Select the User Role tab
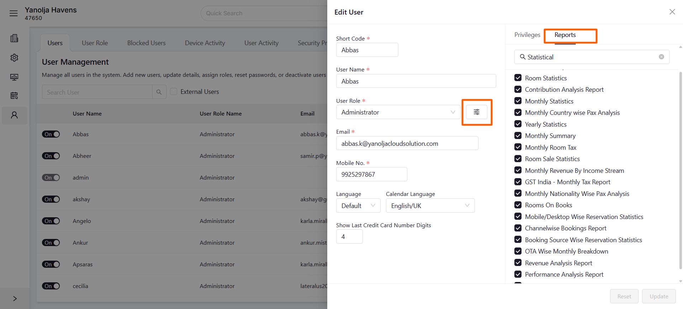The width and height of the screenshot is (683, 309). click(95, 43)
